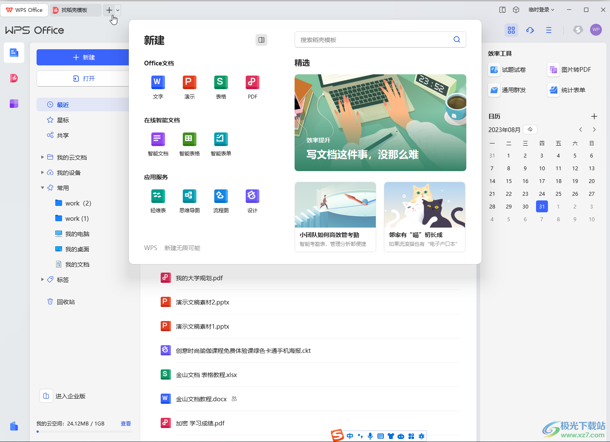Go to previous calendar month
This screenshot has width=610, height=442.
(581, 130)
